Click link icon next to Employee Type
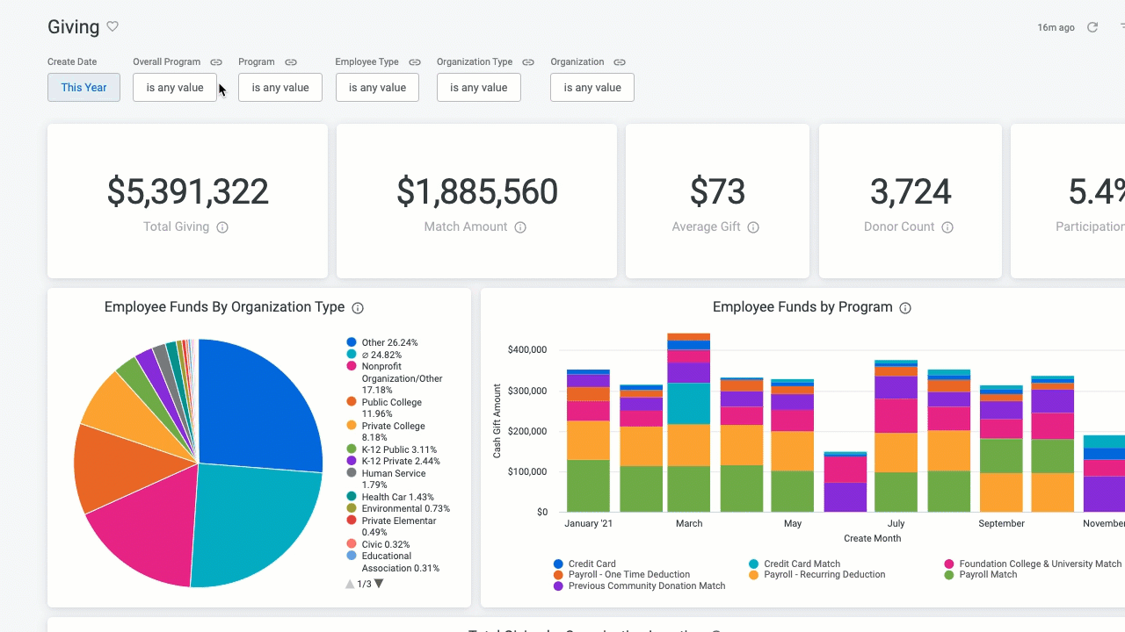Viewport: 1125px width, 632px height. tap(415, 62)
